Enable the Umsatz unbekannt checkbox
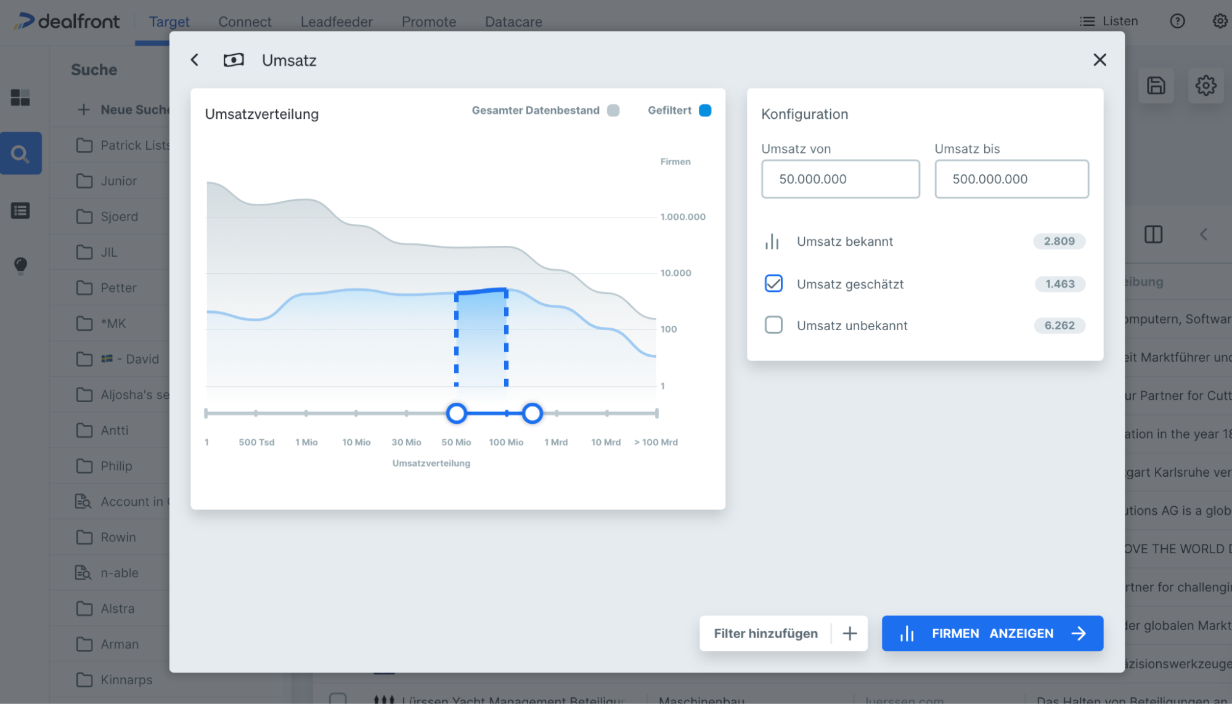The height and width of the screenshot is (704, 1232). [x=773, y=325]
